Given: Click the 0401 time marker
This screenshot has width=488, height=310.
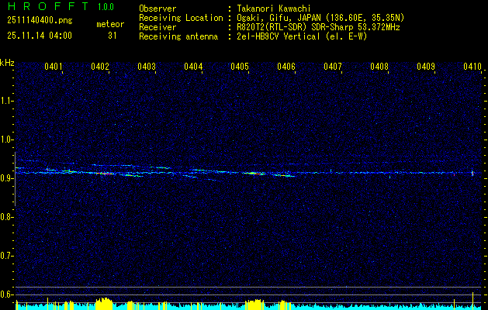Looking at the screenshot, I should pyautogui.click(x=54, y=67).
